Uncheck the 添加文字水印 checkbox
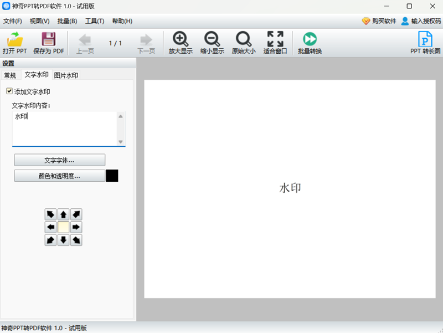Screen dimensions: 443x333 click(9, 91)
